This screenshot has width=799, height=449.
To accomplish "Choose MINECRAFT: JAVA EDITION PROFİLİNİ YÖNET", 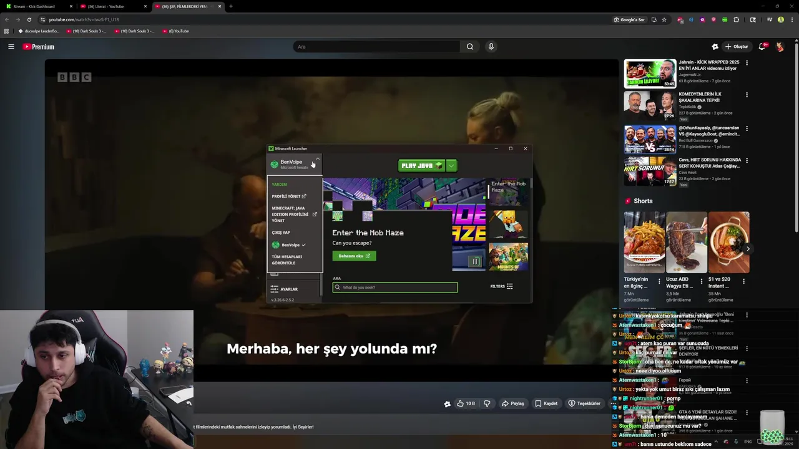I will coord(294,214).
